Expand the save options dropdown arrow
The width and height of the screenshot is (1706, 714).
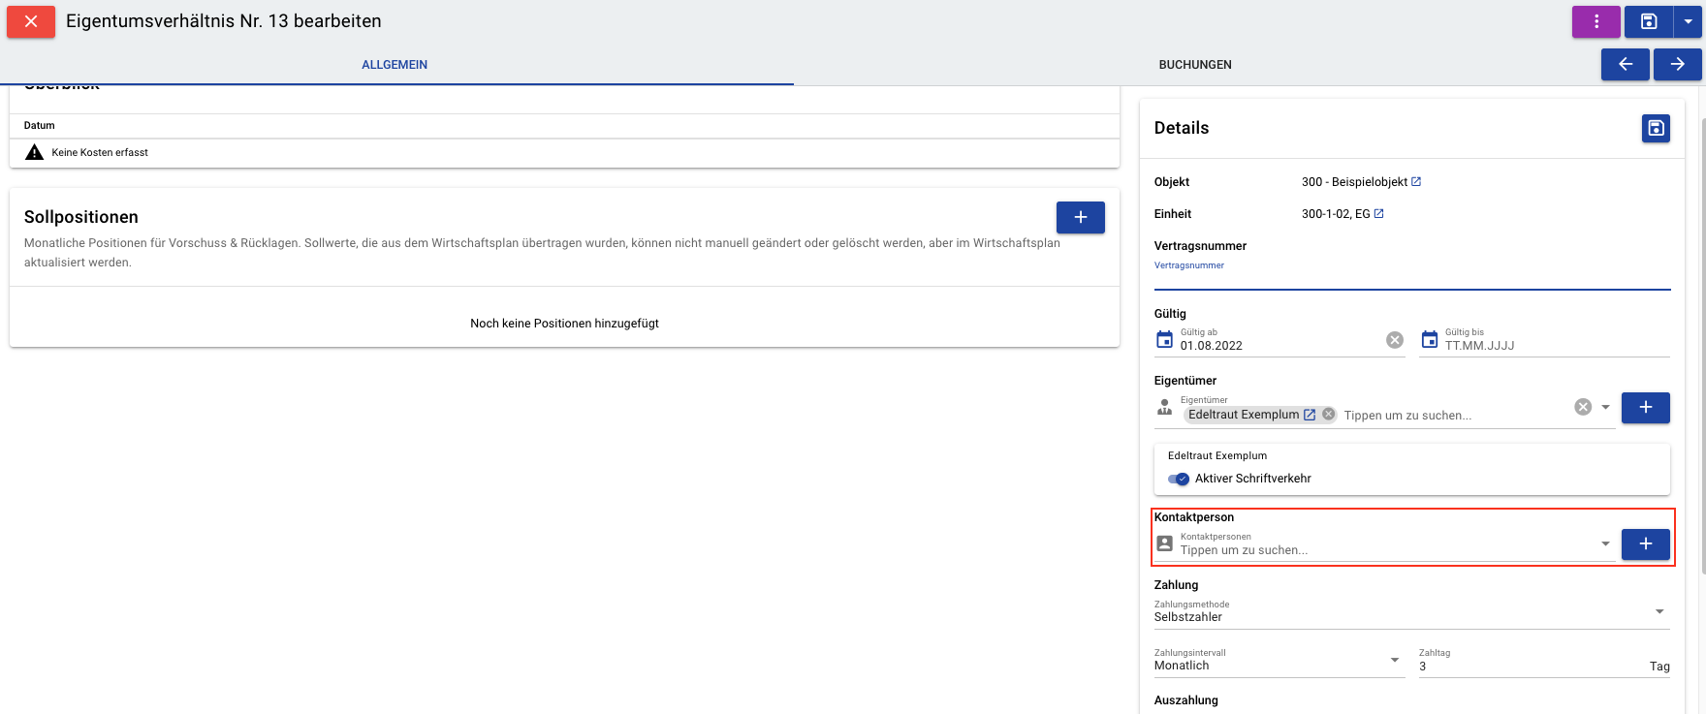(x=1688, y=21)
